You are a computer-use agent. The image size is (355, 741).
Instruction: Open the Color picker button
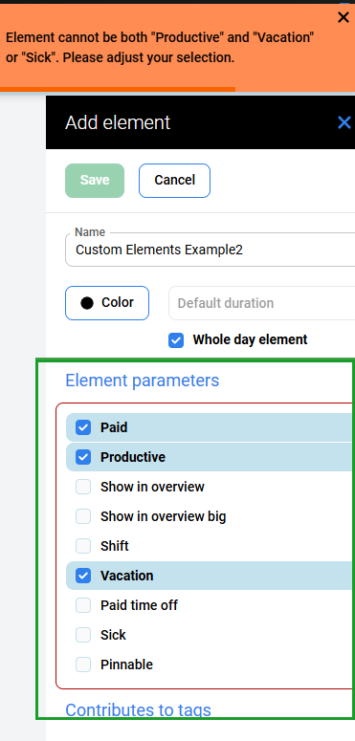(x=107, y=303)
